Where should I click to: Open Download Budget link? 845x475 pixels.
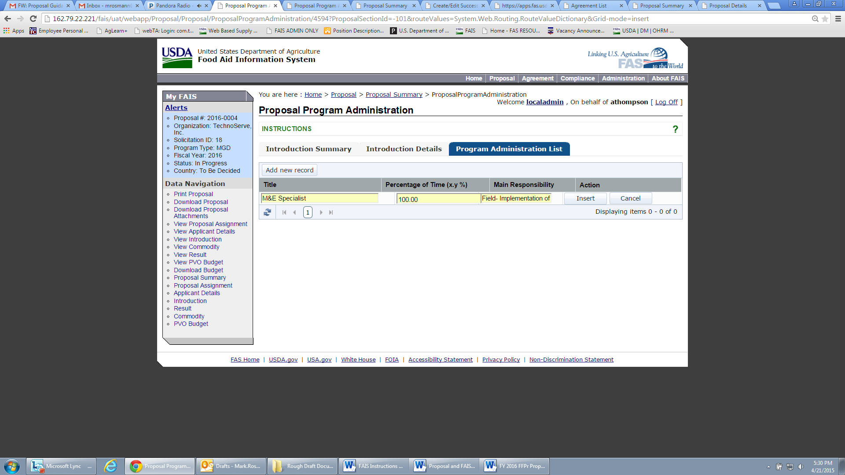[198, 270]
